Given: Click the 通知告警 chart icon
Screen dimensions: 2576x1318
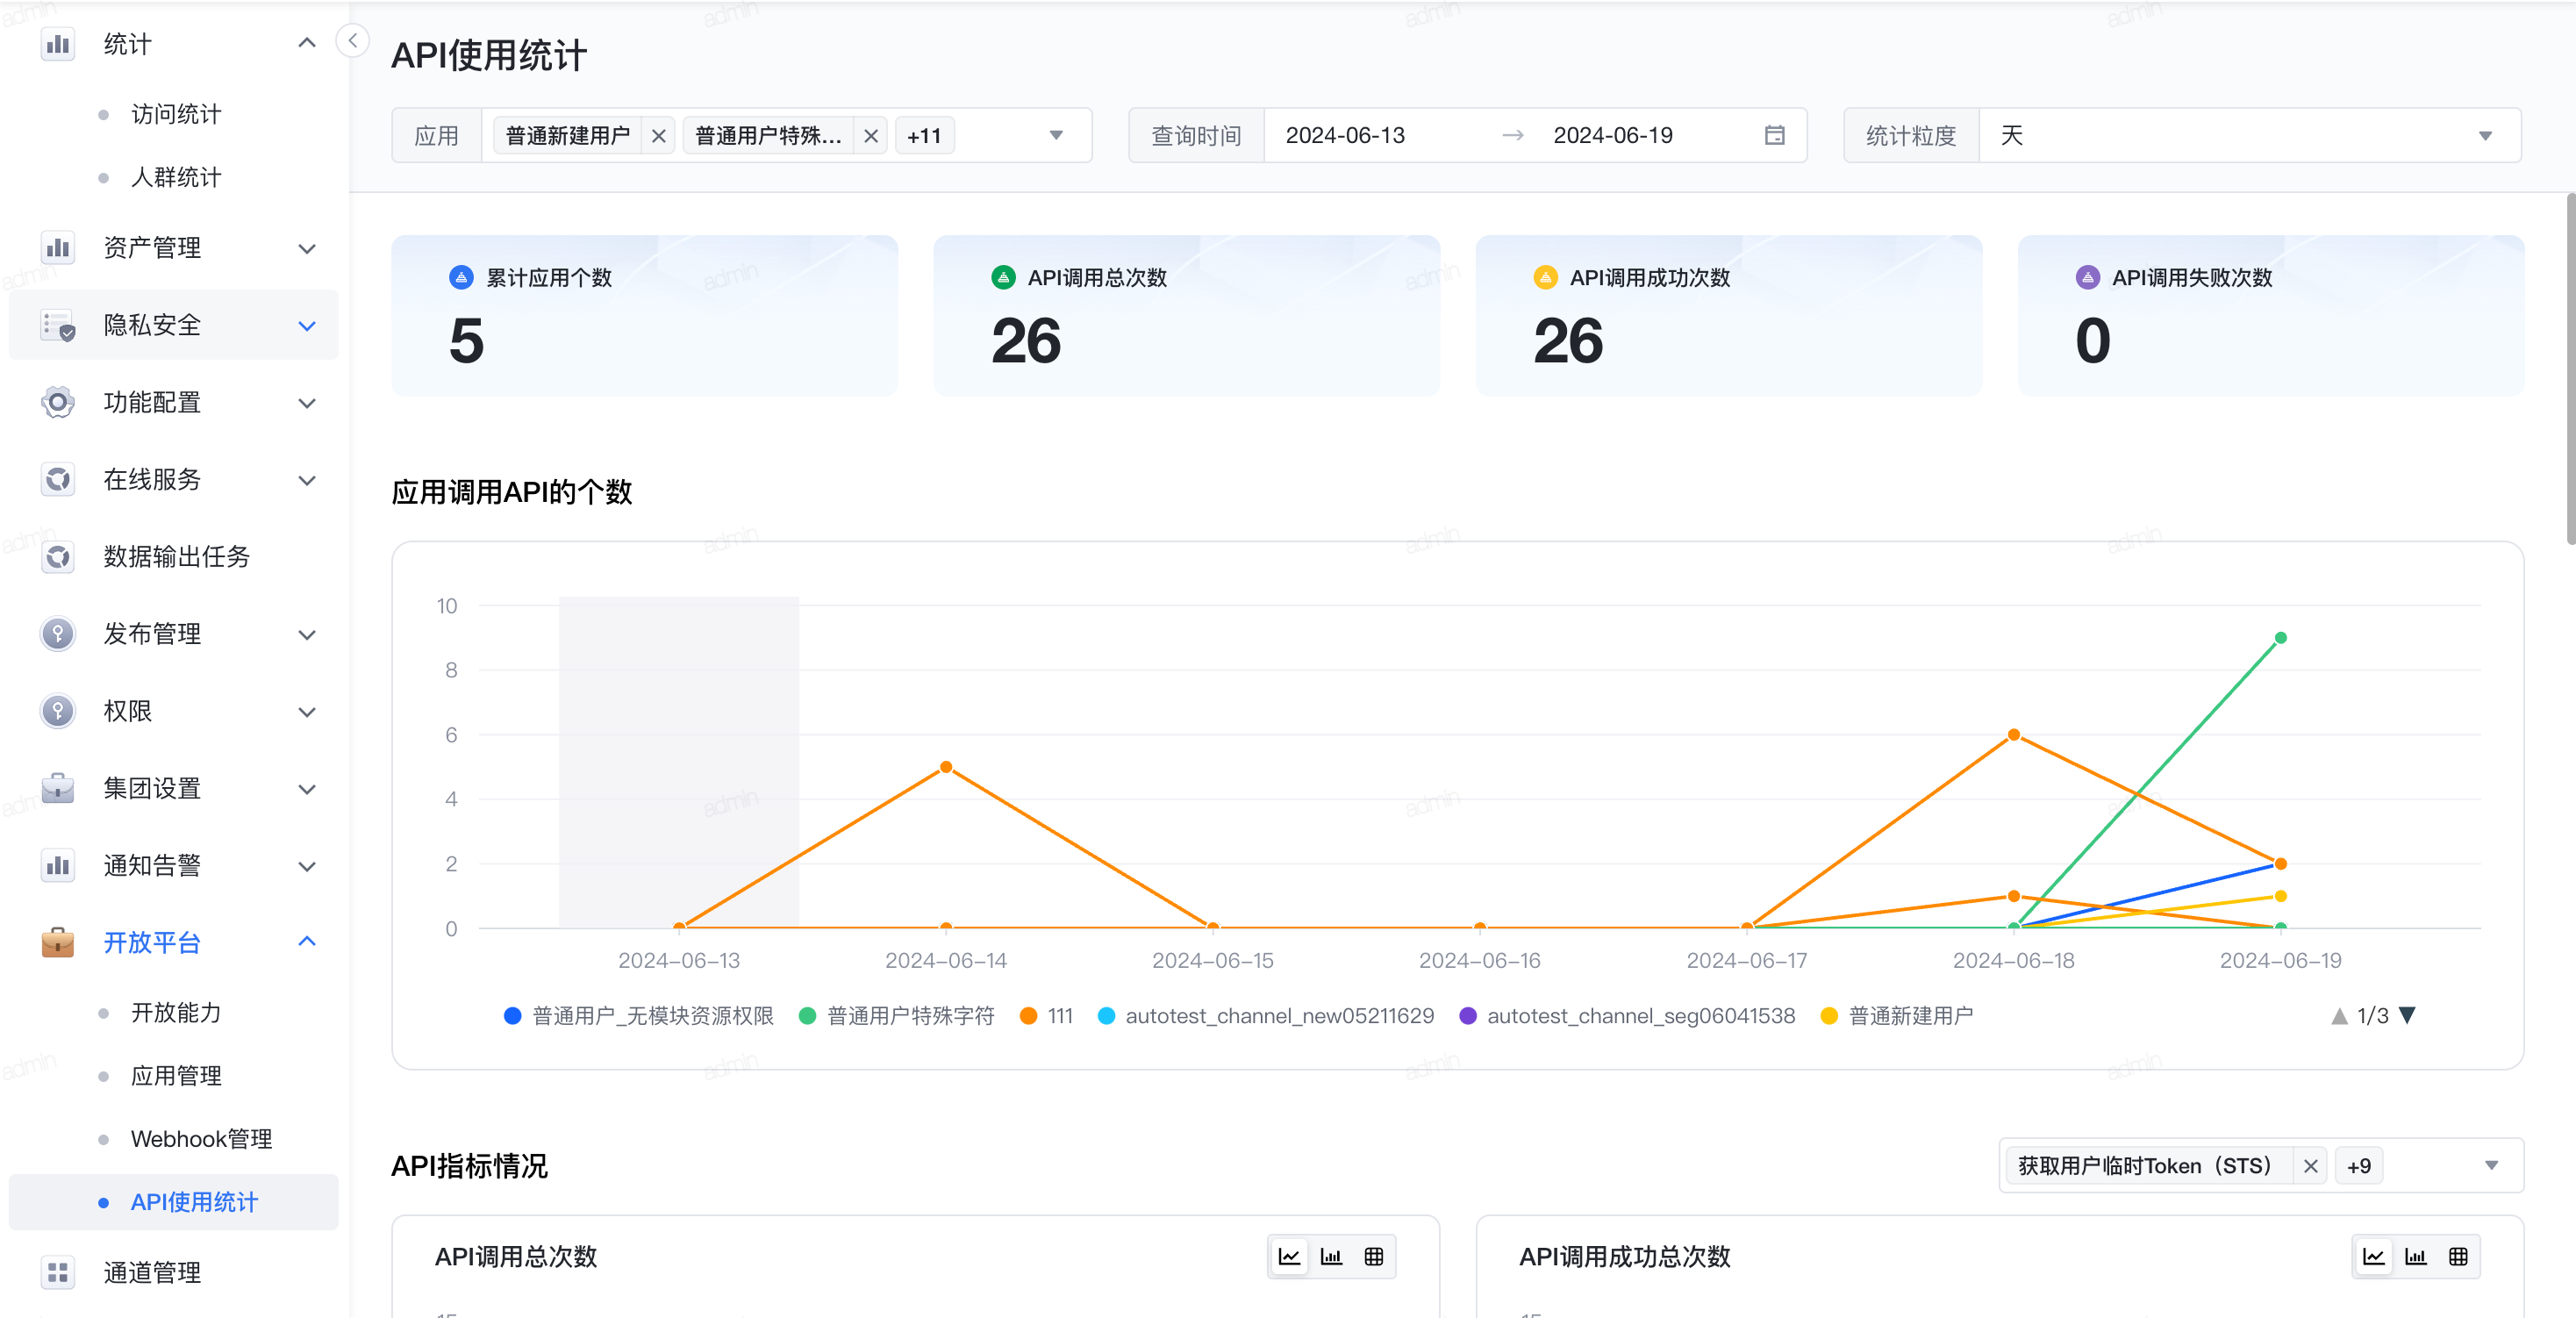Looking at the screenshot, I should [58, 865].
